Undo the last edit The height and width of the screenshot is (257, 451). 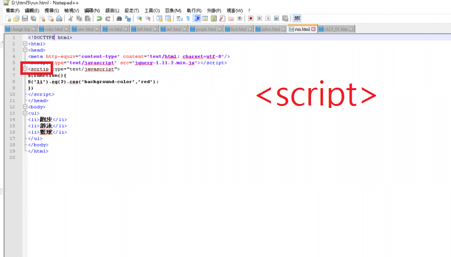pos(99,19)
